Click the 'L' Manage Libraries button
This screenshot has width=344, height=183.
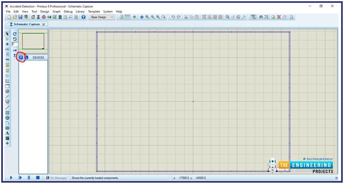(x=27, y=57)
